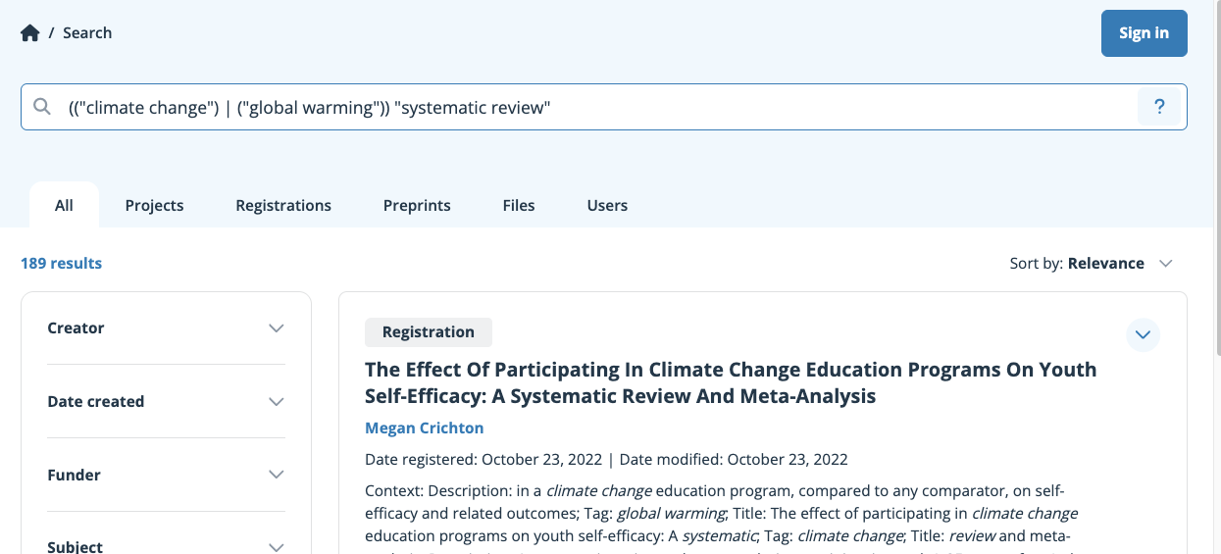The image size is (1221, 554).
Task: Expand the Funder filter
Action: tap(166, 476)
